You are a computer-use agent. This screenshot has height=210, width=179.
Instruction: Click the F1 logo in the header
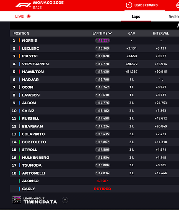[x=23, y=5]
